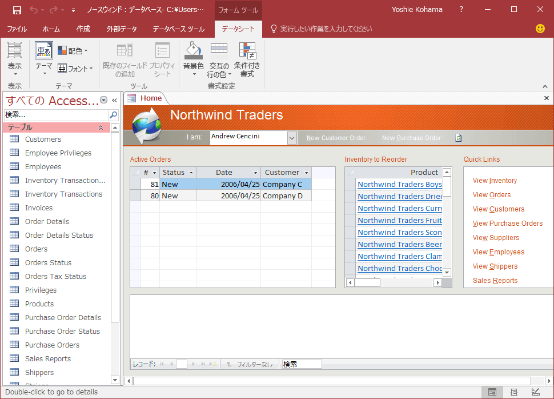This screenshot has height=399, width=554.
Task: Click View Purchase Orders quick link
Action: 507,223
